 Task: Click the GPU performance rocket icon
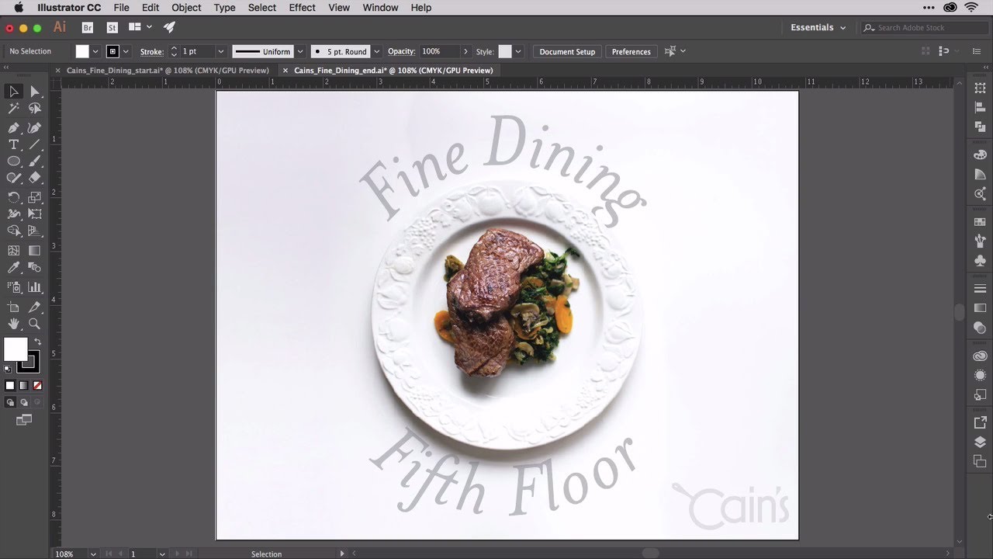168,27
